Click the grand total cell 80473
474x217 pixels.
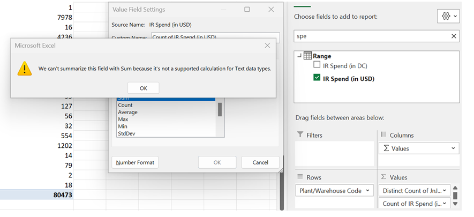coord(36,195)
